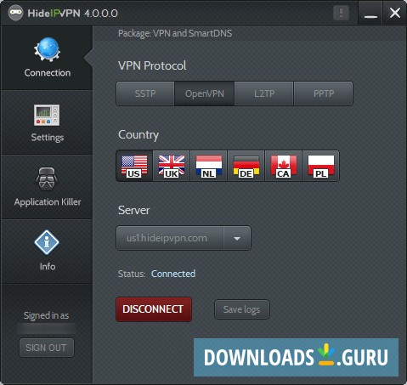Select the US country flag
The width and height of the screenshot is (407, 385).
click(x=134, y=166)
